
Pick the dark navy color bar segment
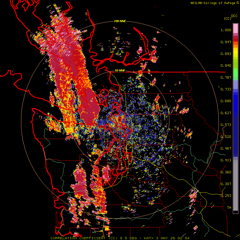pos(235,135)
